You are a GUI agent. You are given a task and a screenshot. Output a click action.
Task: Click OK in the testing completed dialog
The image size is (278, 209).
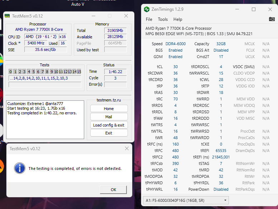(113, 190)
